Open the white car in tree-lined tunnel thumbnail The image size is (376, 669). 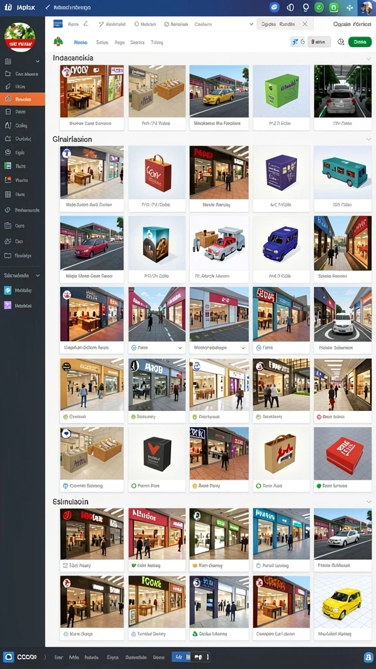coord(343,91)
